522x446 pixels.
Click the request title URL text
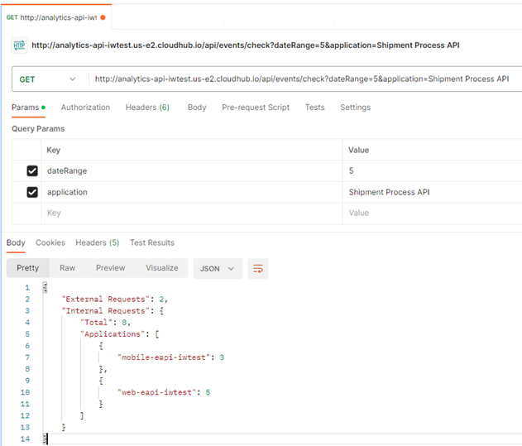tap(246, 46)
